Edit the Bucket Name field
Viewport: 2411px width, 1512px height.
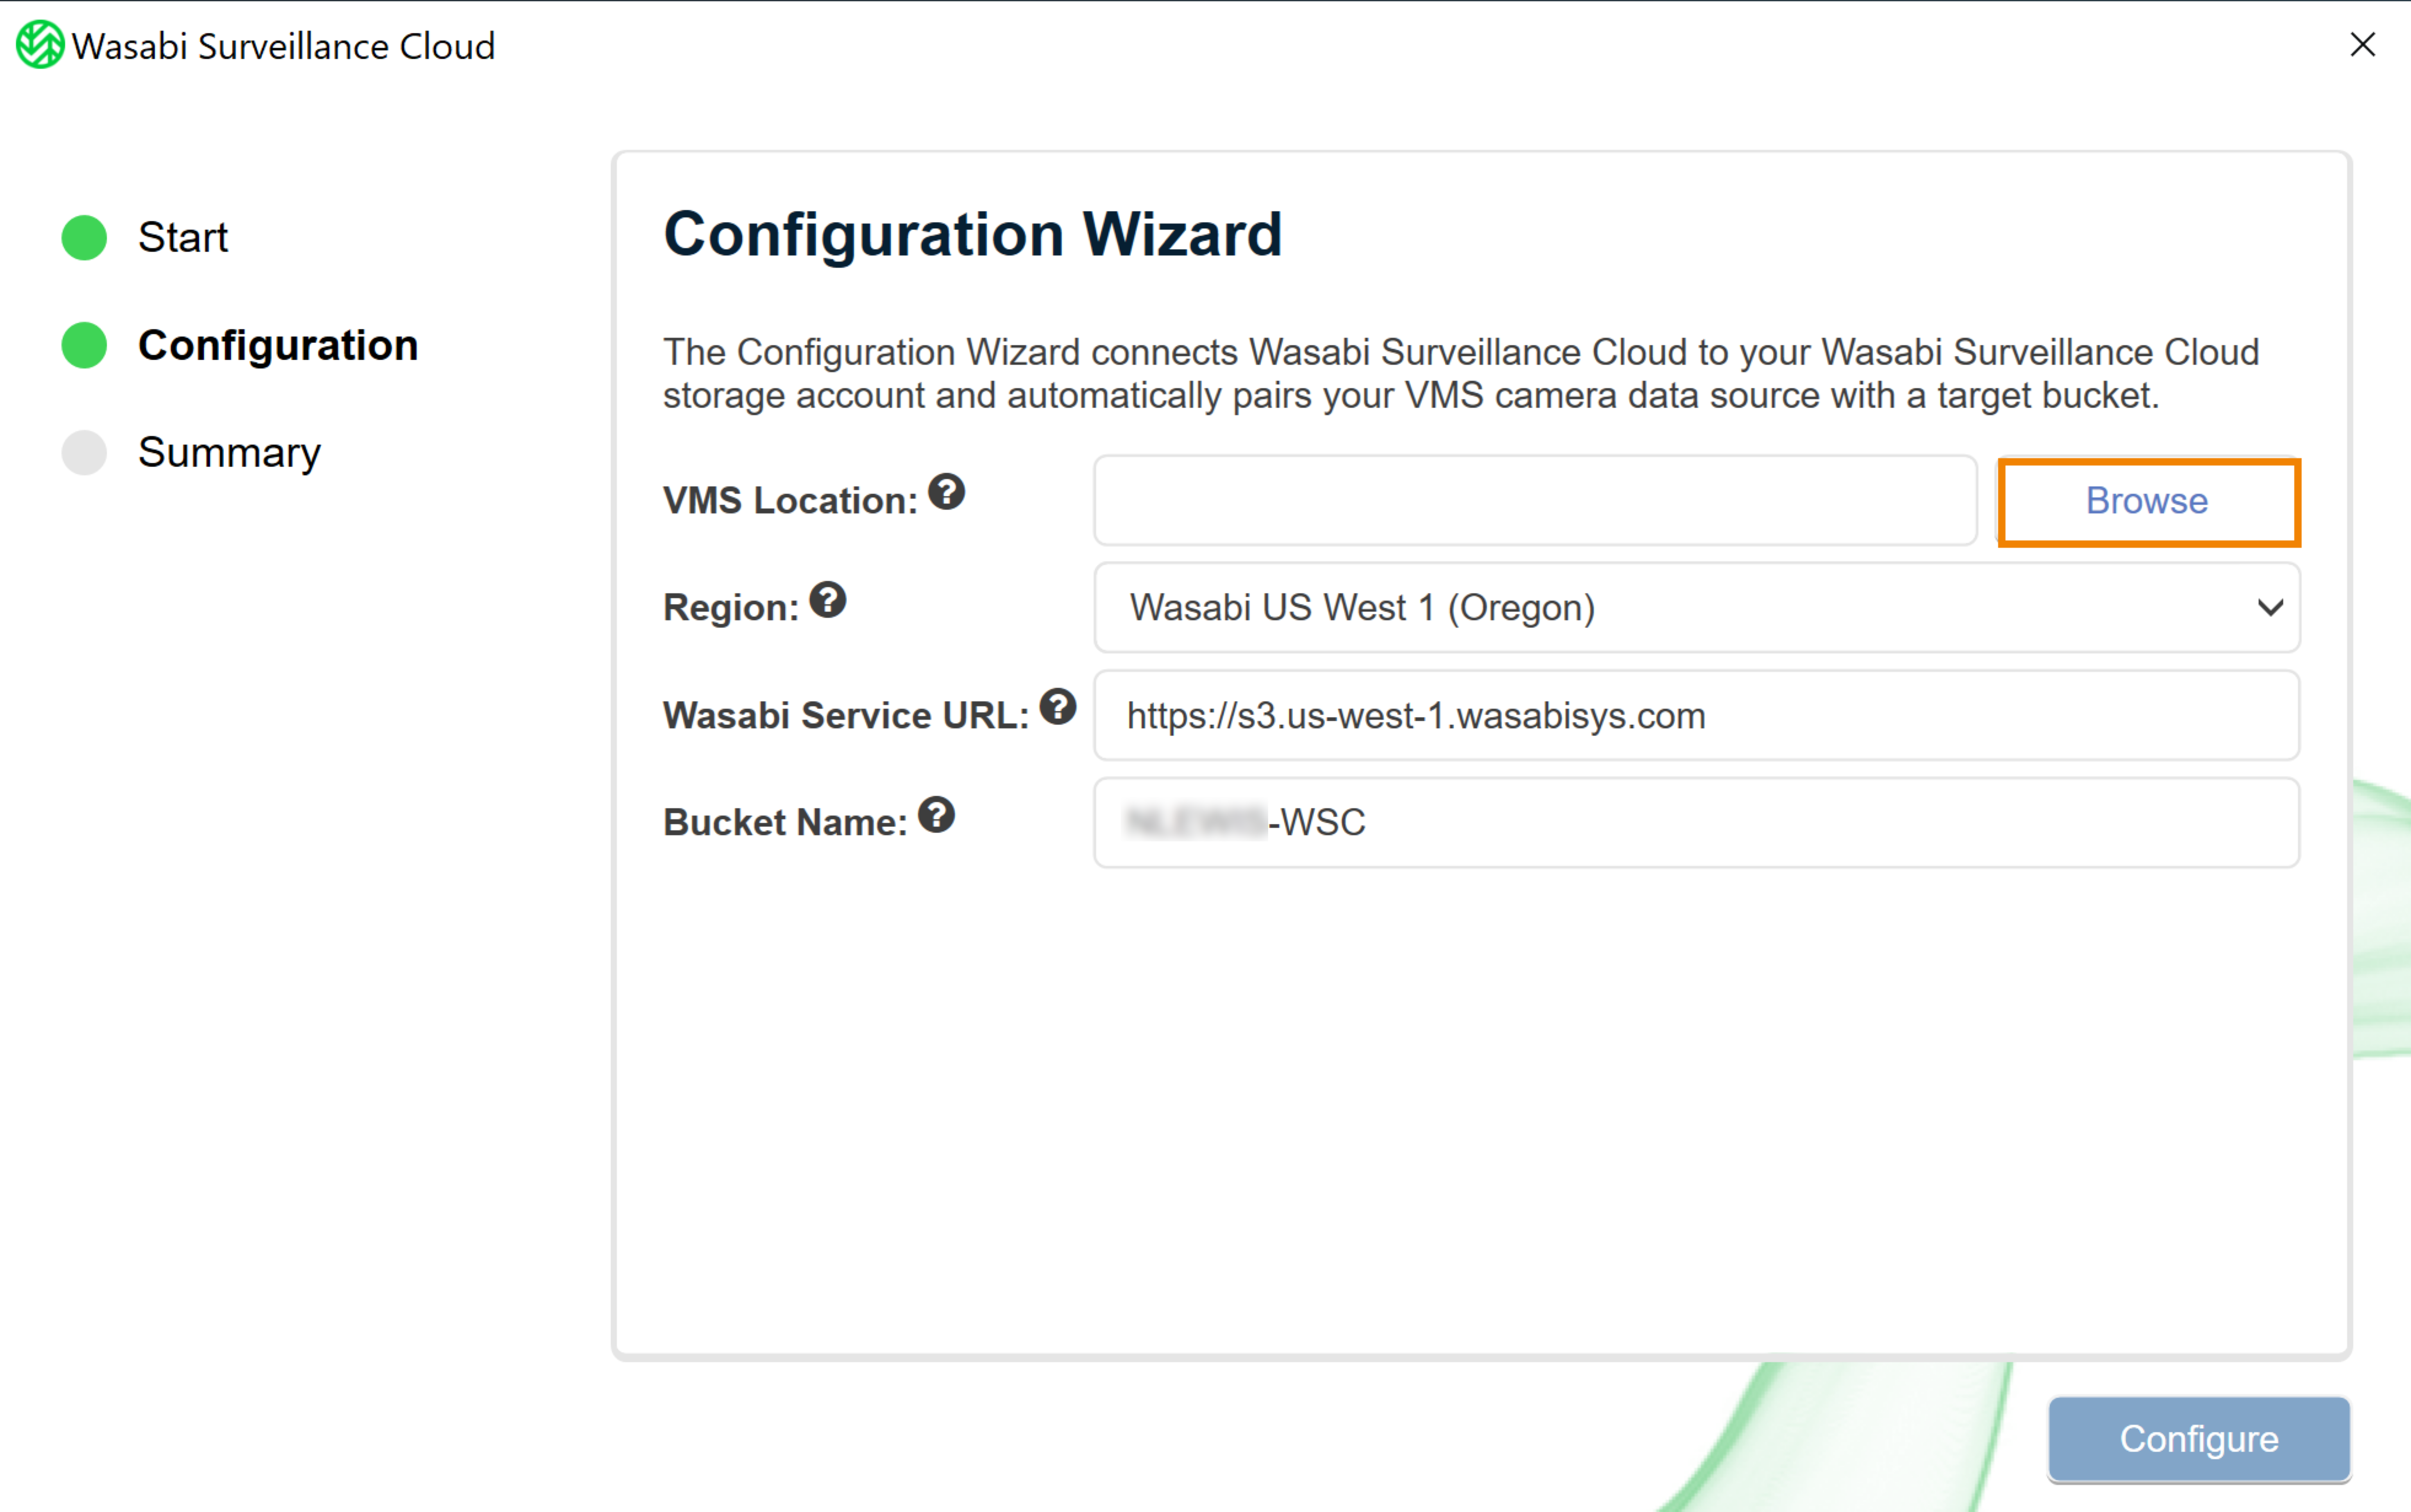coord(1697,822)
